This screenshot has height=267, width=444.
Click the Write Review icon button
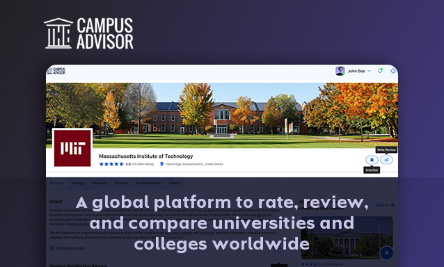(386, 160)
